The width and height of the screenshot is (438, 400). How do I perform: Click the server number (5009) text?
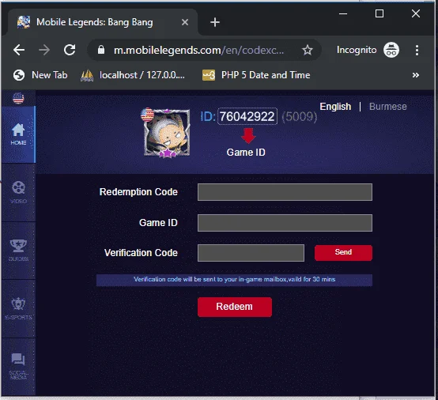[x=300, y=116]
